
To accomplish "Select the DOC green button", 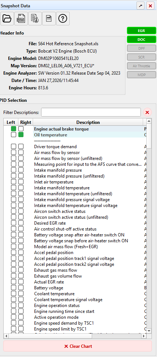I will coord(141,39).
